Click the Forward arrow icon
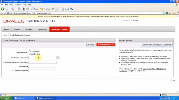Image resolution: width=179 pixels, height=100 pixels. pos(13,9)
